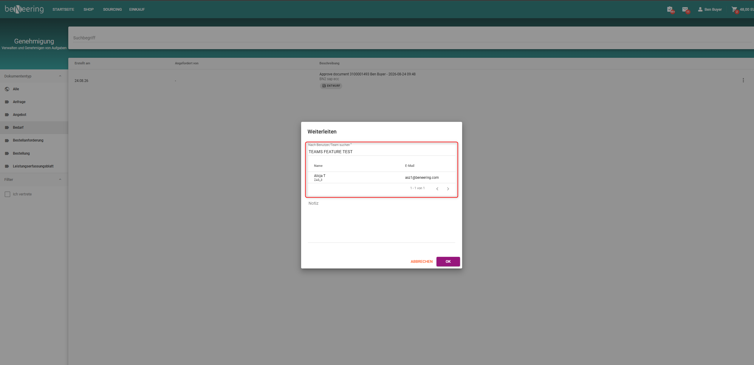
Task: Click the Erstellt am column header
Action: [x=82, y=63]
